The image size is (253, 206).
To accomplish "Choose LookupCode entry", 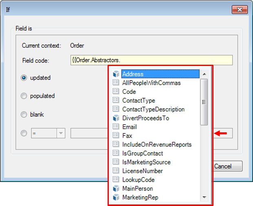I will 139,180.
